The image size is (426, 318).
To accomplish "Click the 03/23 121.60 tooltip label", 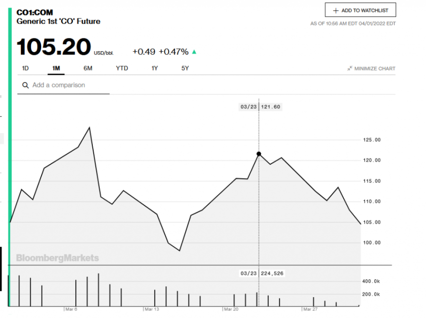I will tap(260, 107).
